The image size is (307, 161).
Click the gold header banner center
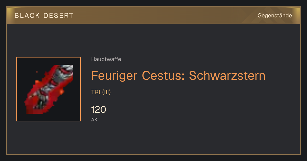point(153,15)
